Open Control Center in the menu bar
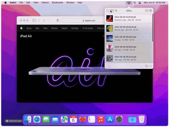The width and height of the screenshot is (169, 127). (x=140, y=3)
